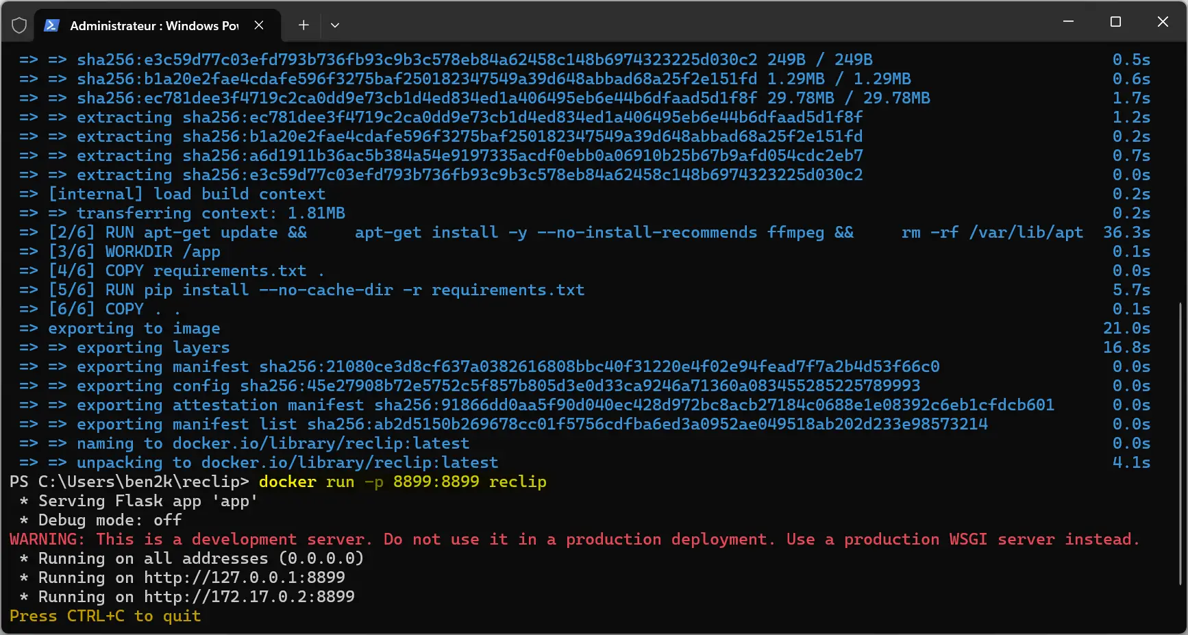This screenshot has width=1188, height=635.
Task: Click the red WARNING development server line
Action: point(574,539)
